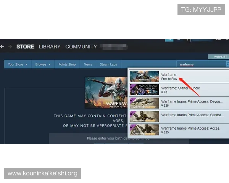Screen dimensions: 229x183
Task: Expand the Browse dropdown menu
Action: pyautogui.click(x=43, y=64)
